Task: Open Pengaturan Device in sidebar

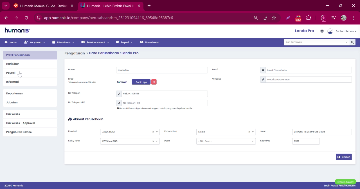Action: pyautogui.click(x=30, y=132)
